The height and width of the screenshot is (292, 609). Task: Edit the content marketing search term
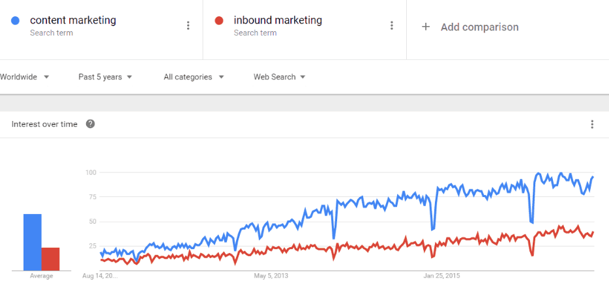point(73,20)
